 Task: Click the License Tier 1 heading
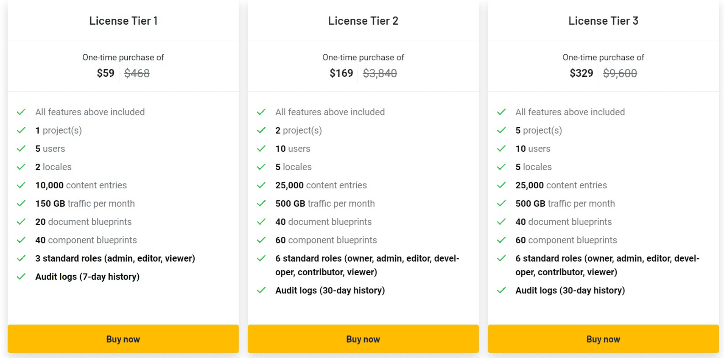pyautogui.click(x=123, y=21)
